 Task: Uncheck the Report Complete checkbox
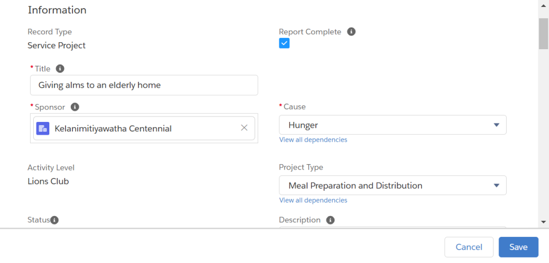tap(284, 43)
